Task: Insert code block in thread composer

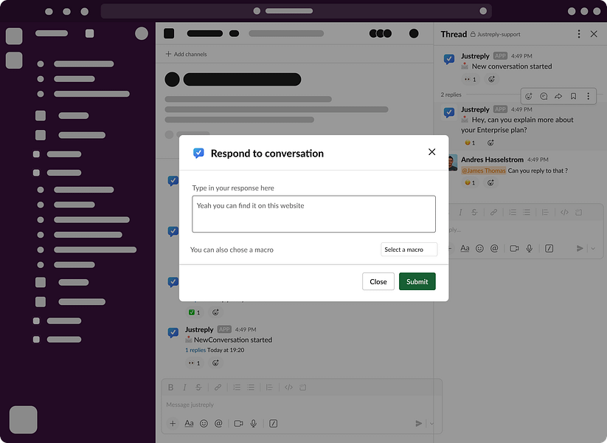Action: [x=579, y=212]
